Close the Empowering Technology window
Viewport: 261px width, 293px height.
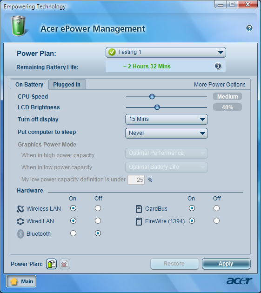tap(248, 5)
